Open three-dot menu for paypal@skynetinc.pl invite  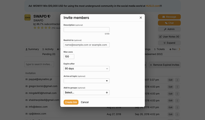tap(177, 80)
